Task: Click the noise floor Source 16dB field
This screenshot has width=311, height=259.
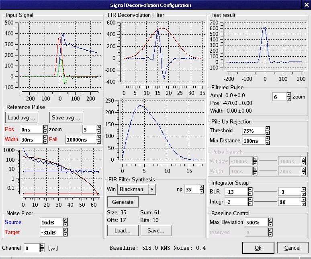Action: 51,222
